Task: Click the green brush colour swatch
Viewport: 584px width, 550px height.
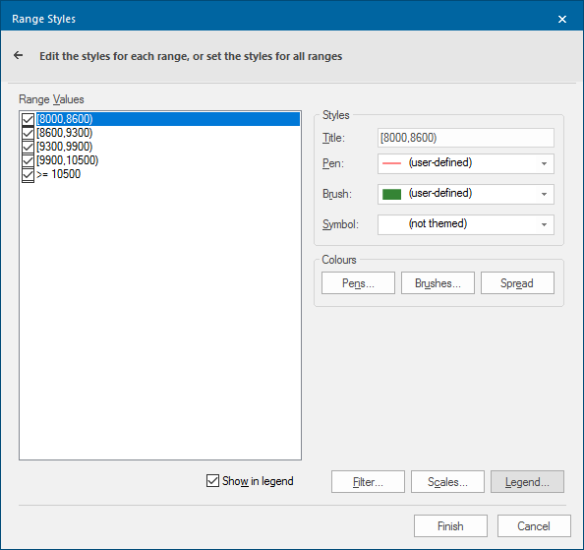Action: (x=392, y=194)
